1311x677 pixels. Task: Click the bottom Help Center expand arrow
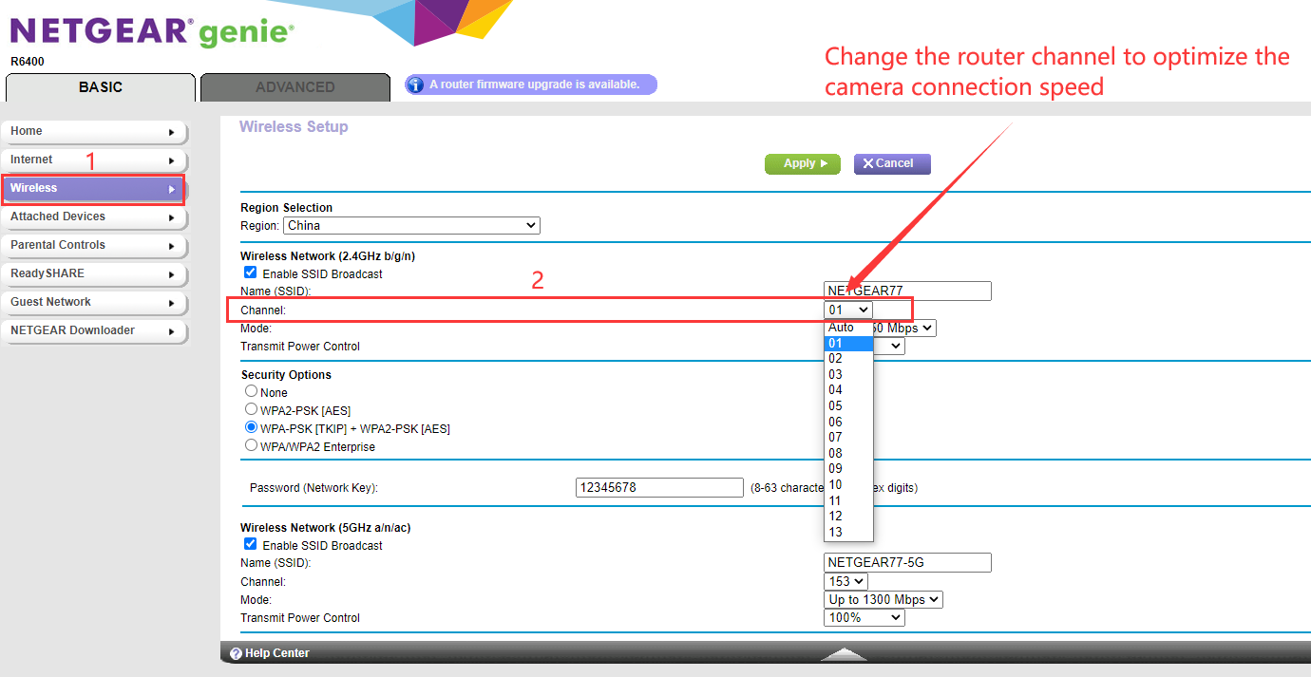844,654
